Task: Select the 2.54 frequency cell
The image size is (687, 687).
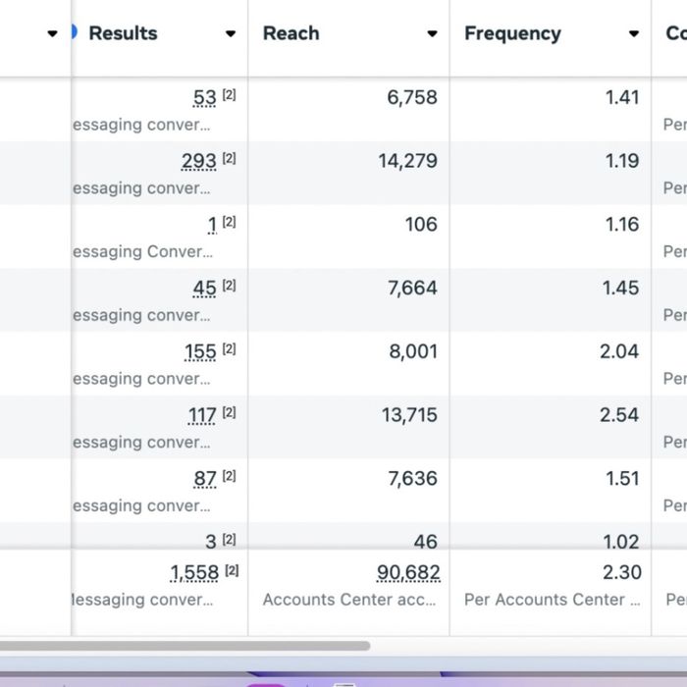Action: 619,415
